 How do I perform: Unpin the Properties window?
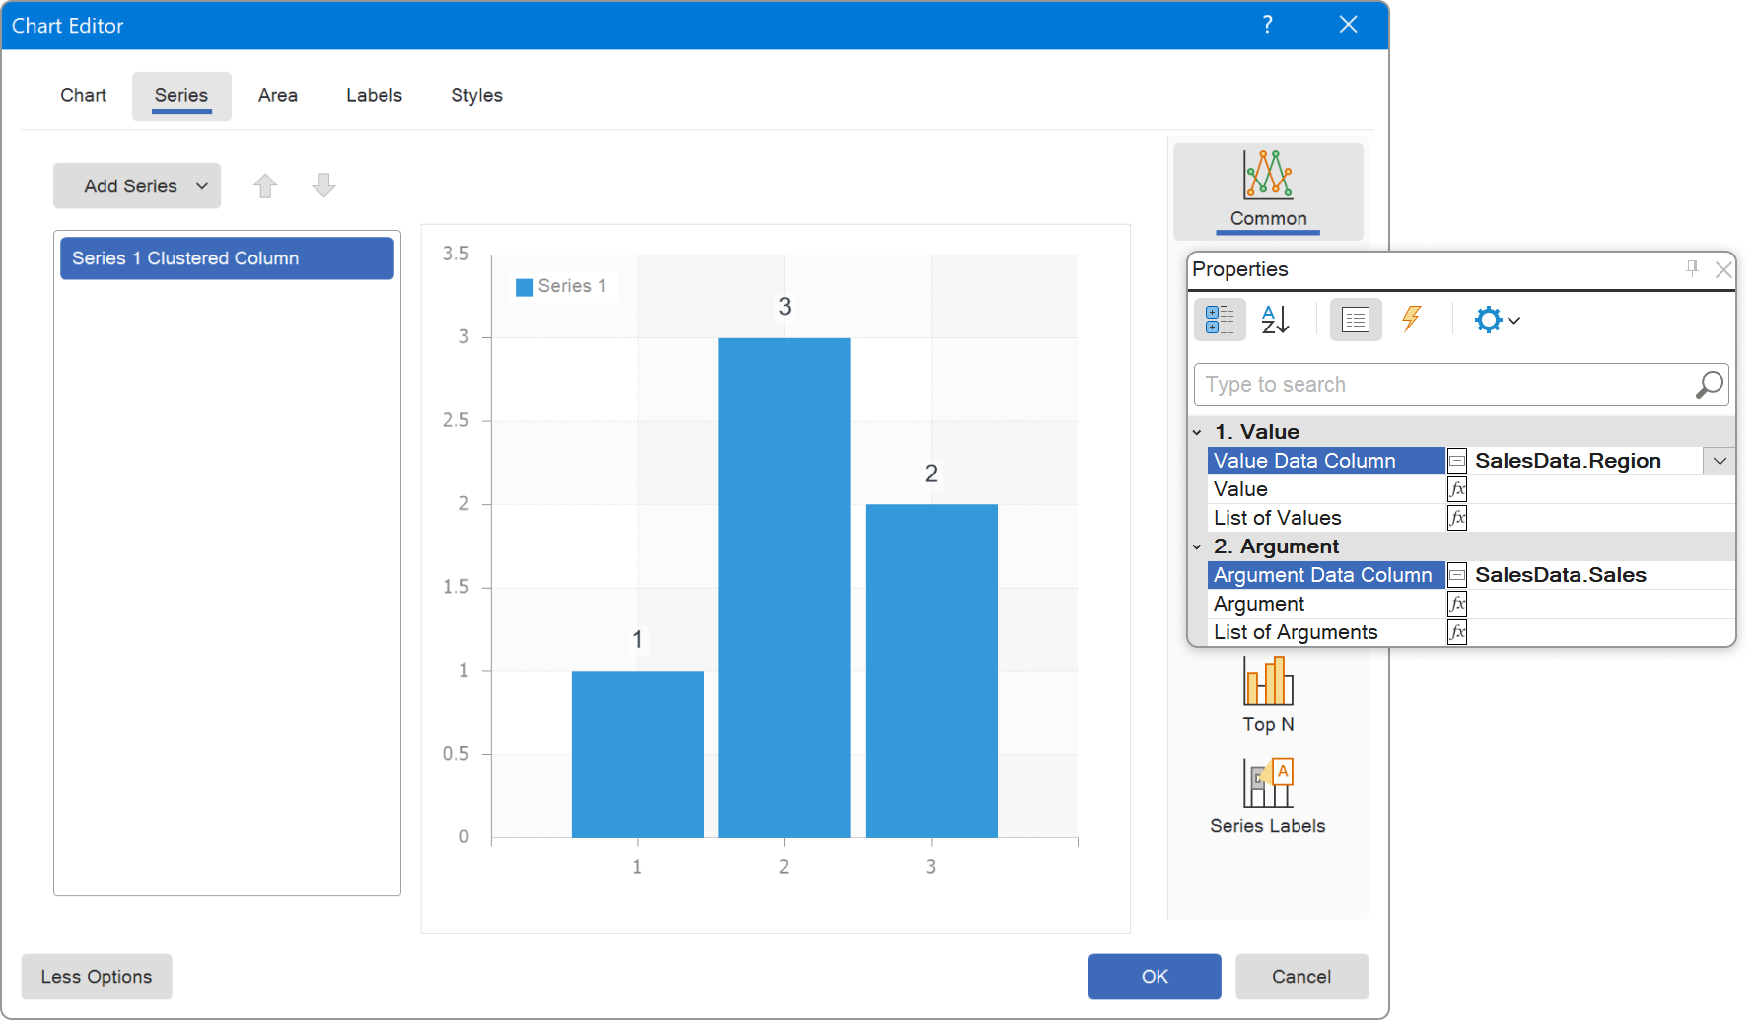[1692, 268]
